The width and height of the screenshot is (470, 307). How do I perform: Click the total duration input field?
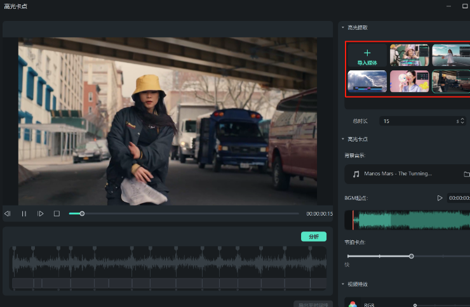(x=416, y=121)
